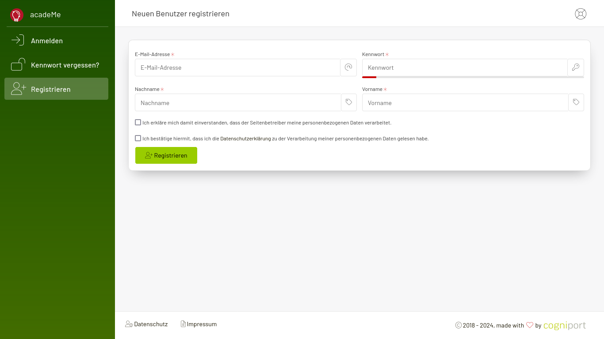The image size is (604, 339).
Task: Click the "Nachname" field label
Action: click(147, 89)
